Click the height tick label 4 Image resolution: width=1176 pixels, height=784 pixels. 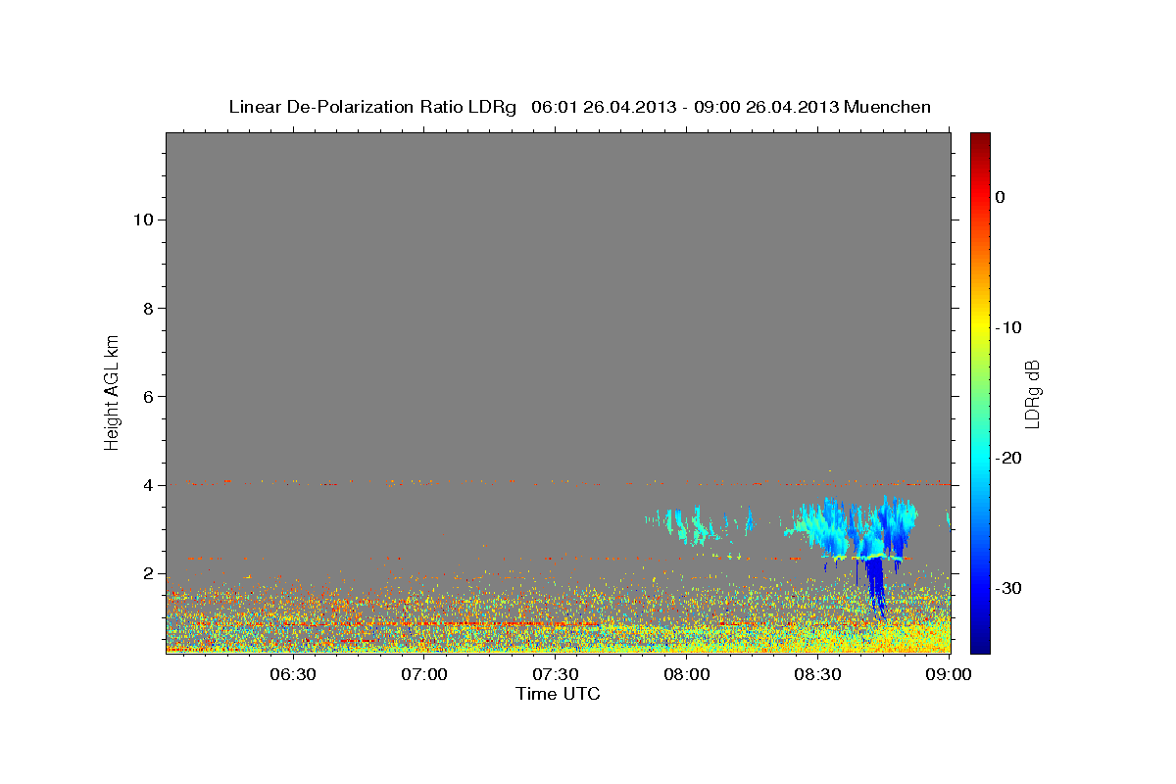coord(147,484)
